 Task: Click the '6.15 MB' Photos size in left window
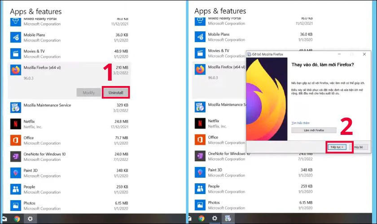122,203
